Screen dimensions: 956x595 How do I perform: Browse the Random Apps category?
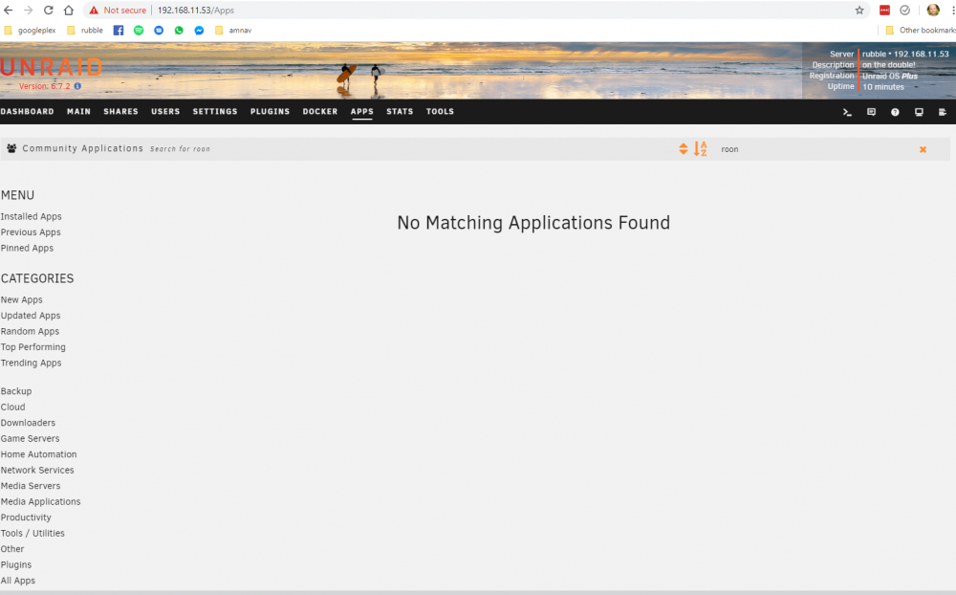(x=30, y=331)
